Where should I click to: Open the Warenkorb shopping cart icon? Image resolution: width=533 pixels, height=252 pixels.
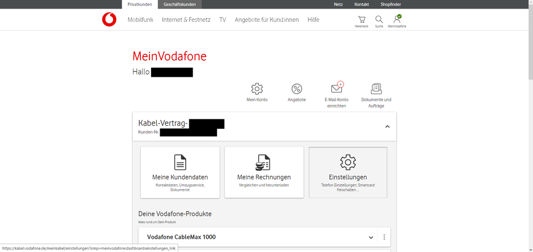pos(361,19)
